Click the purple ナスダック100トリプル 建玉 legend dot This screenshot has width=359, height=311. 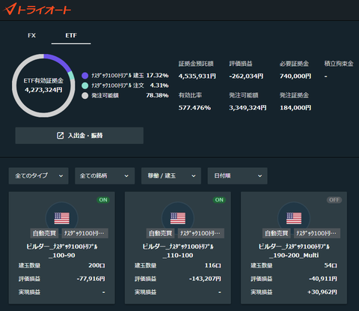click(x=85, y=76)
